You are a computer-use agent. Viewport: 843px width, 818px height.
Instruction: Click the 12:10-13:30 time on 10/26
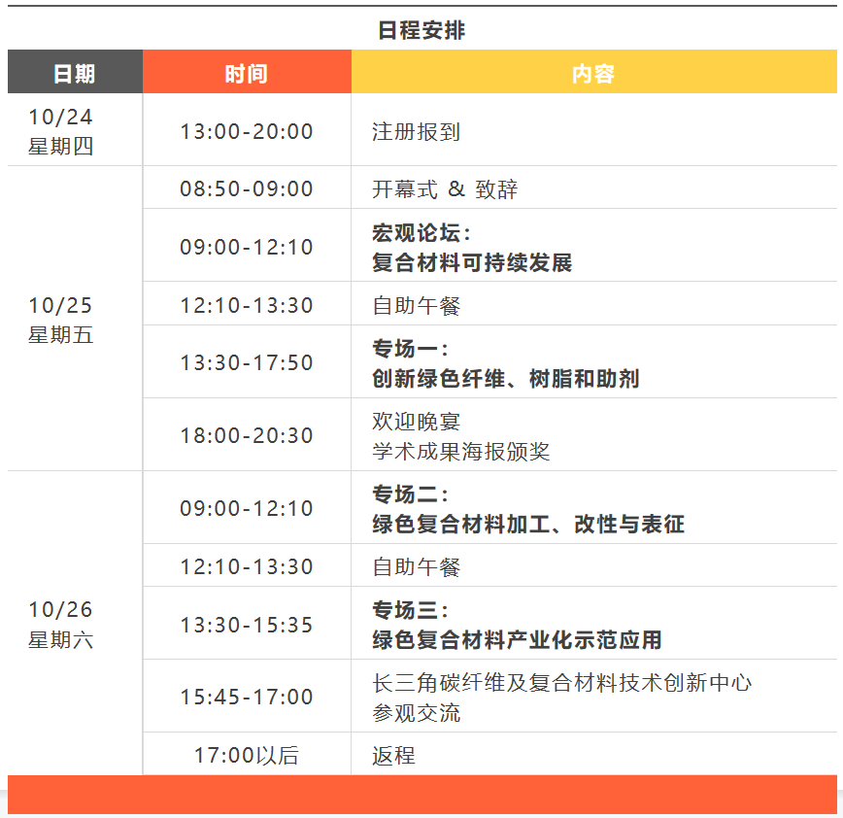[247, 566]
